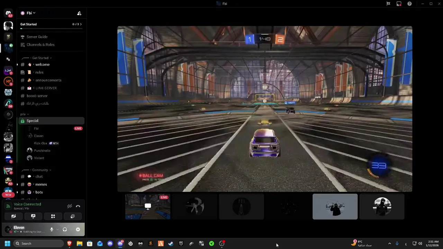Open the welcome channel
The width and height of the screenshot is (443, 249).
pyautogui.click(x=51, y=64)
